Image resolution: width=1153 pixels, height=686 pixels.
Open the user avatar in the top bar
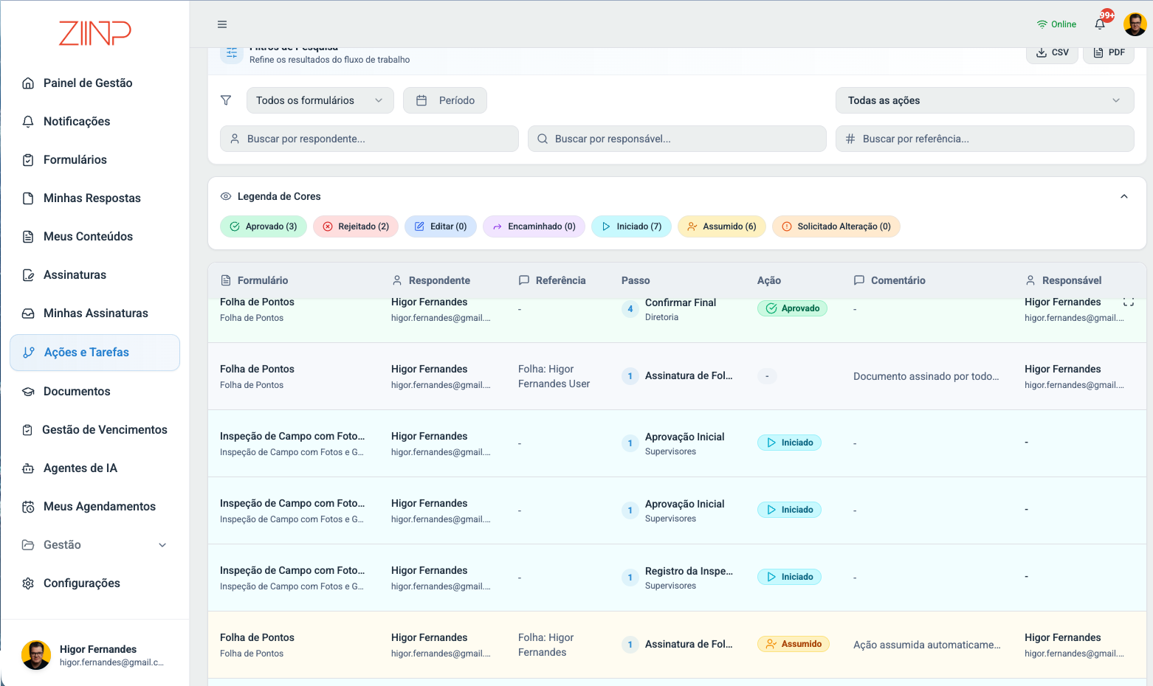point(1135,24)
